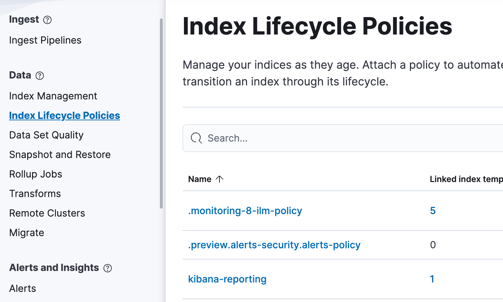Viewport: 503px width, 302px height.
Task: Go to Transforms
Action: [35, 194]
